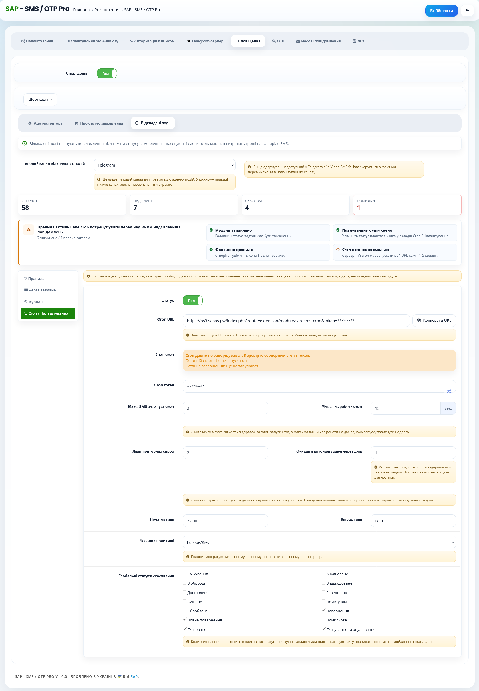Check the Анульоване checkbox

pos(323,574)
